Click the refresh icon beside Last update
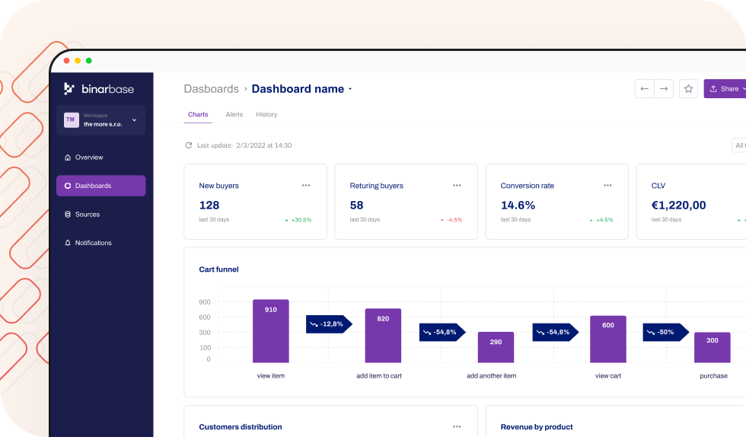This screenshot has width=746, height=437. point(189,145)
